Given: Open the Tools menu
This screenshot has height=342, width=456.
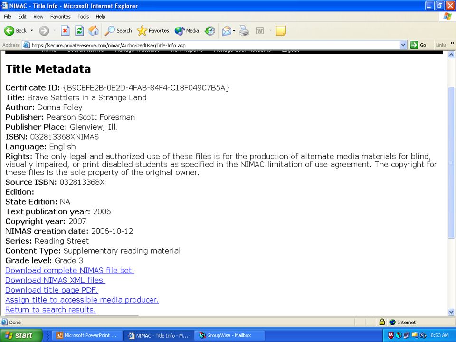Looking at the screenshot, I should coord(83,17).
